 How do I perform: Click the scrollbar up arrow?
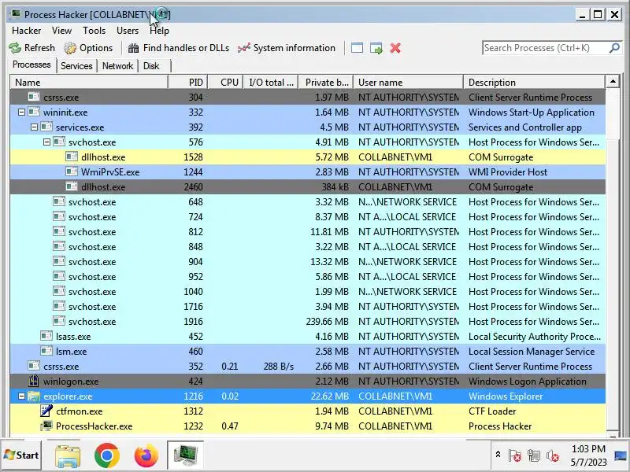(613, 82)
